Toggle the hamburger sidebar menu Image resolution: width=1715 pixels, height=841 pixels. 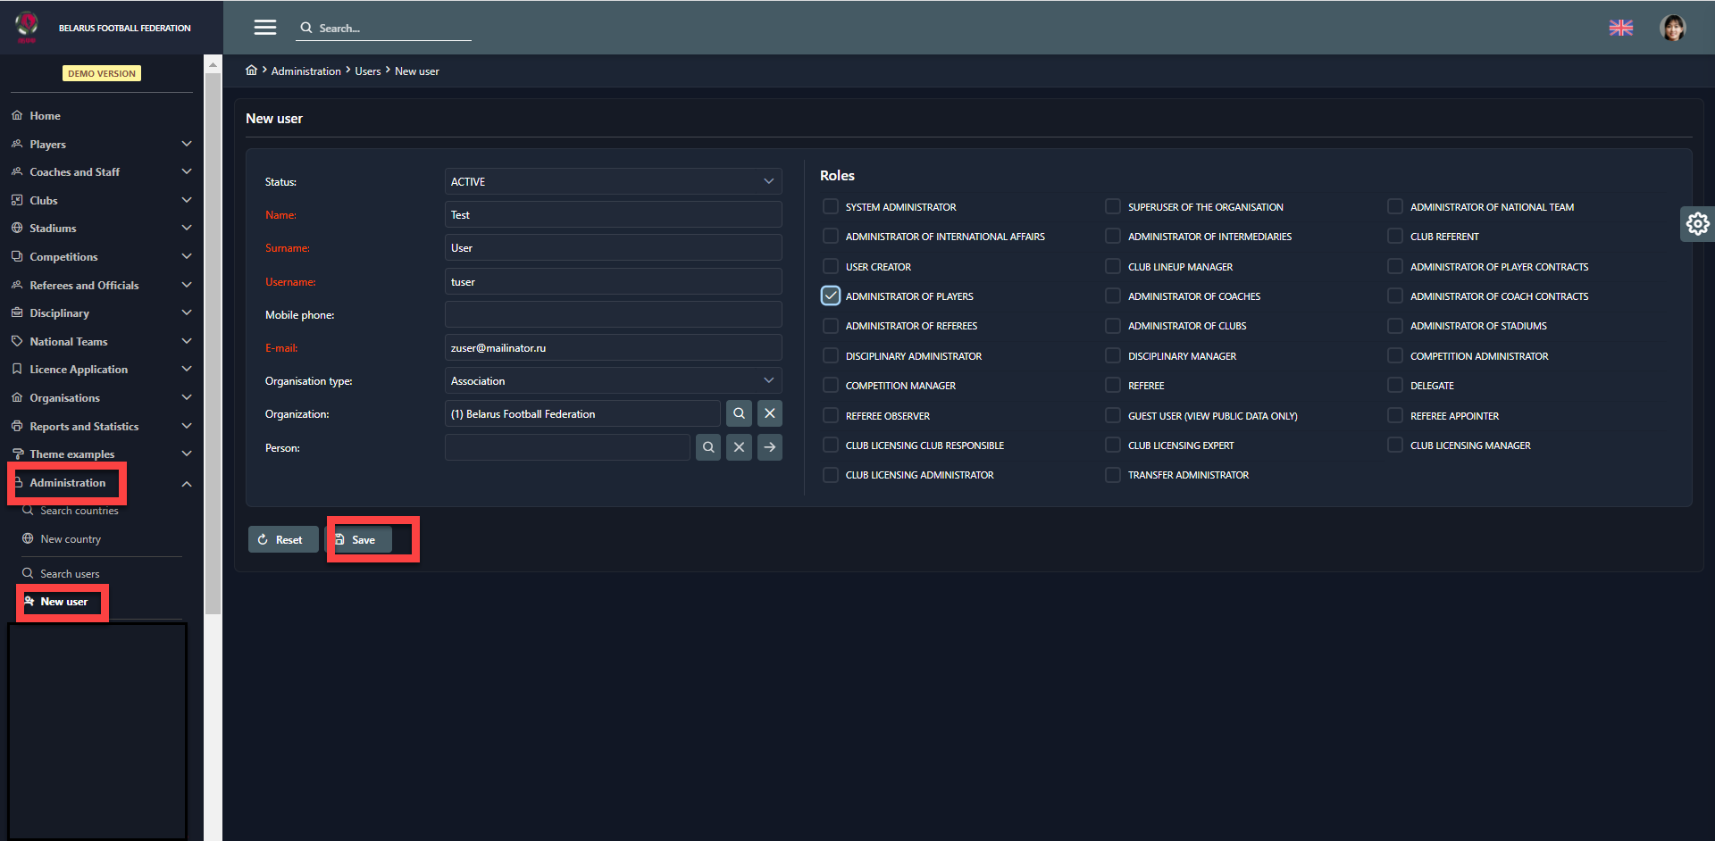[265, 28]
